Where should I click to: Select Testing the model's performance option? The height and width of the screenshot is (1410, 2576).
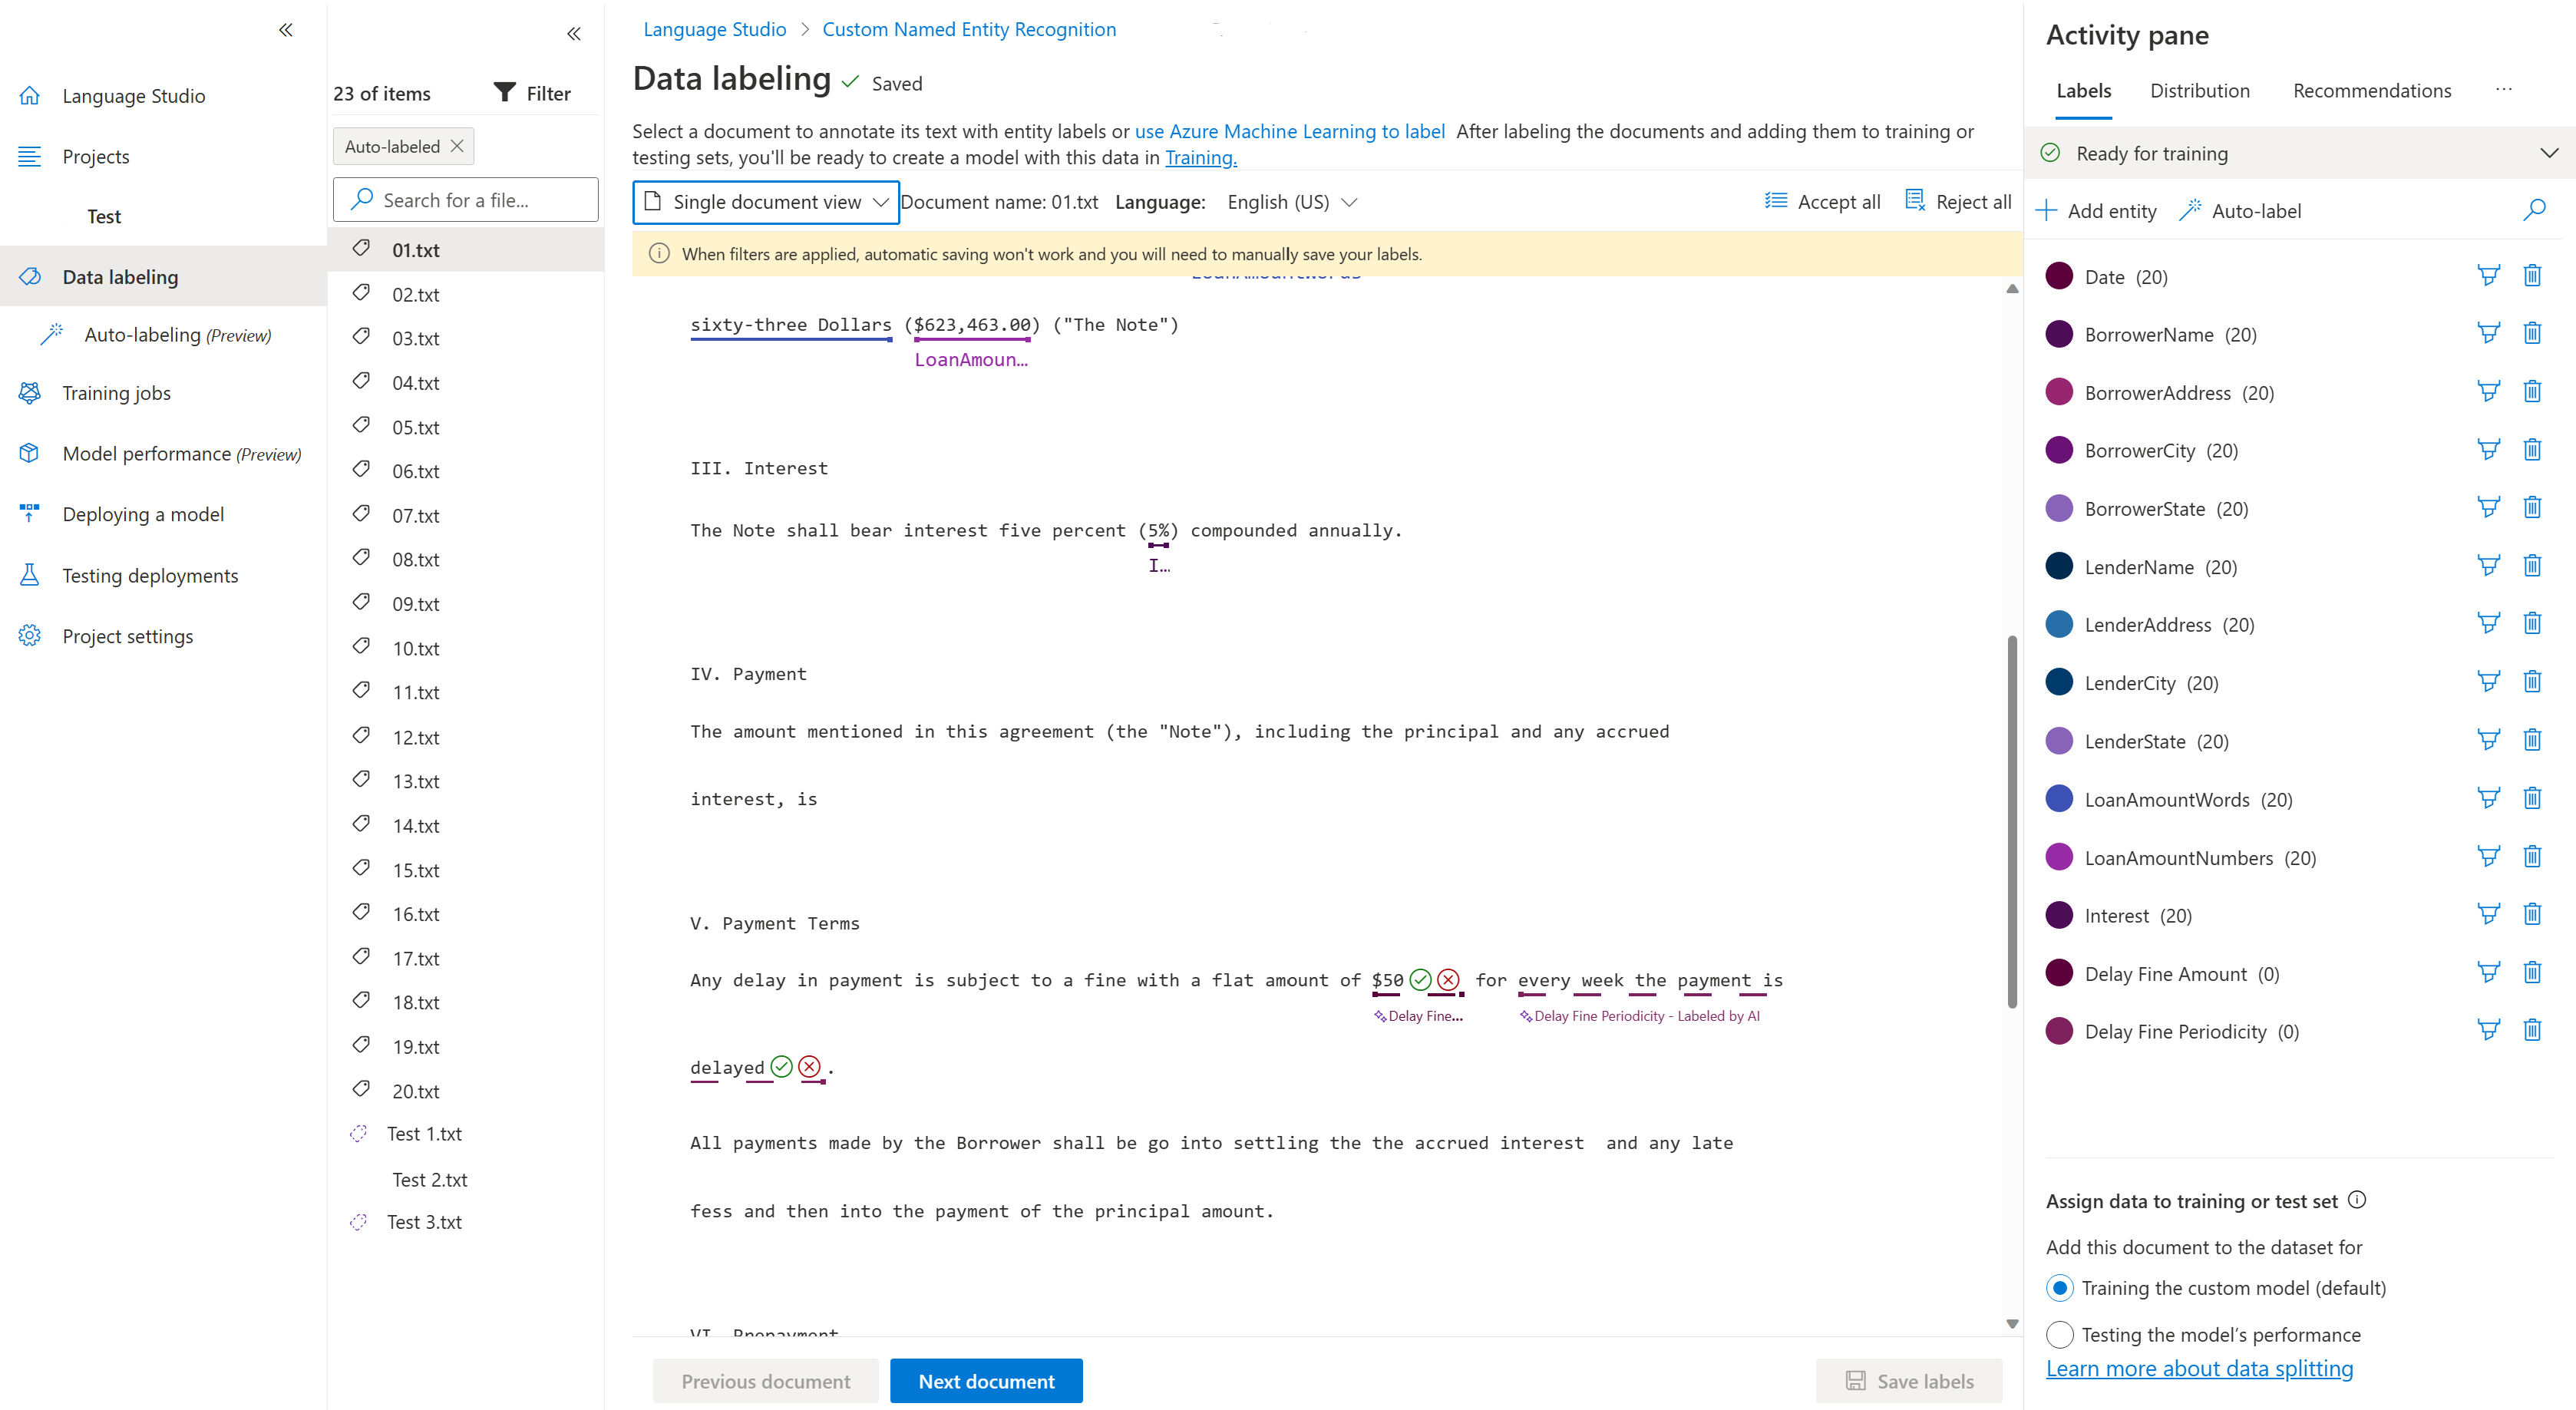pos(2059,1334)
